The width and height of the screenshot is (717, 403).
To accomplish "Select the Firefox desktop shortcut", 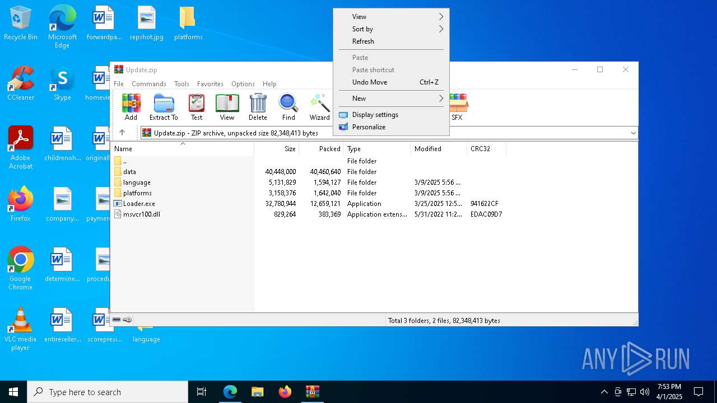I will [21, 204].
